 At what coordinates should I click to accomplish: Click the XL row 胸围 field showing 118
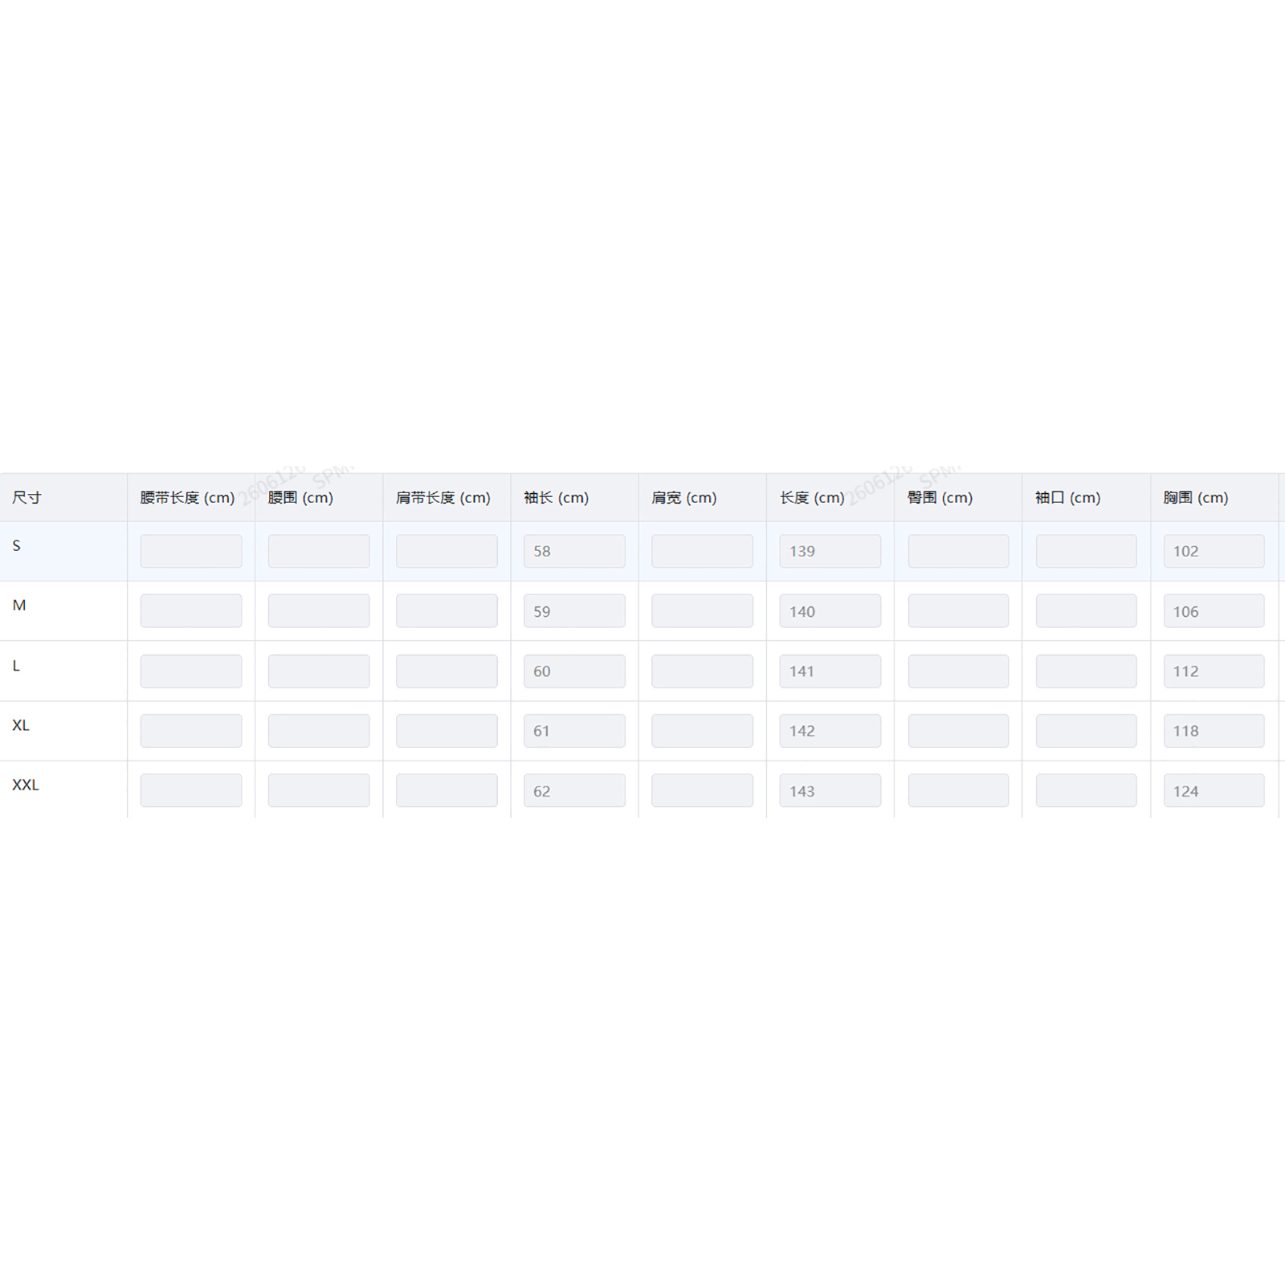point(1214,731)
